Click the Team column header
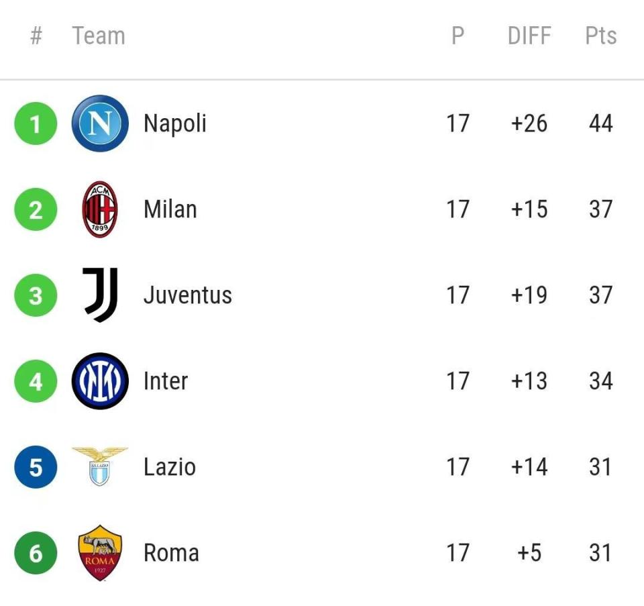644x606 pixels. [99, 36]
